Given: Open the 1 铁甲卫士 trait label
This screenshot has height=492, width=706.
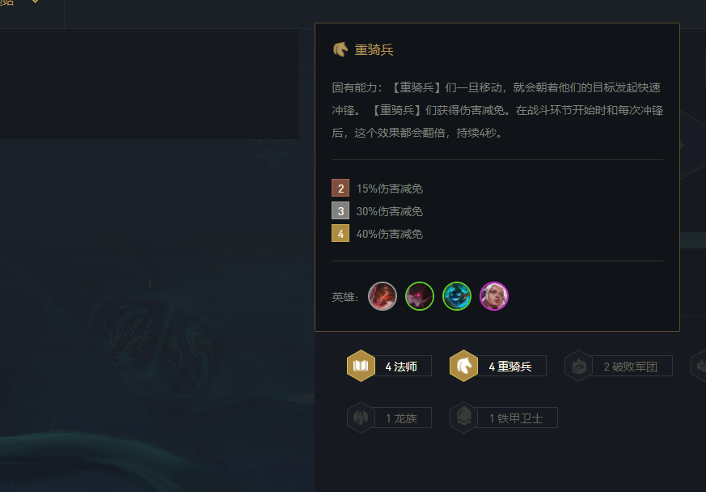Looking at the screenshot, I should [x=517, y=418].
